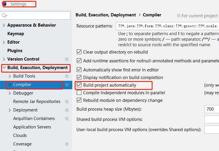The image size is (219, 151).
Task: Click the search magnifier icon in settings
Action: [x=4, y=16]
